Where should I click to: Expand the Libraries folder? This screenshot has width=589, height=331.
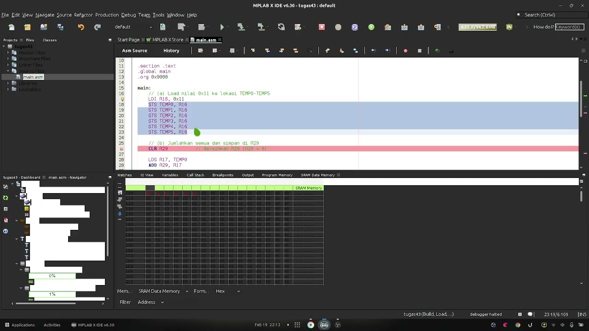pos(8,83)
